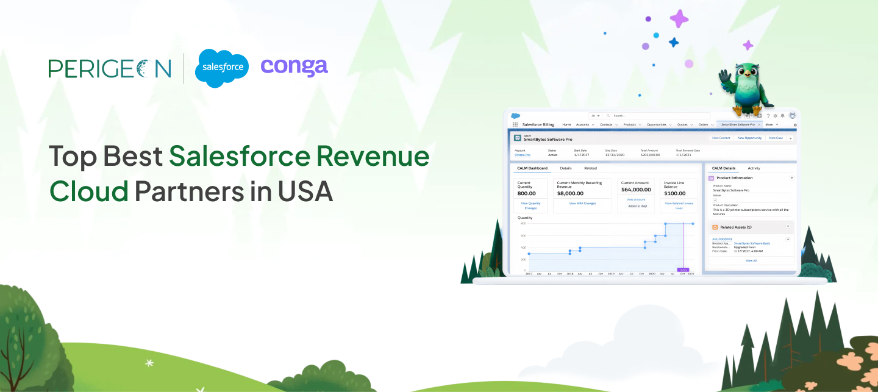Screen dimensions: 878x392
Task: Open the SmartBytes Software Basic link
Action: coord(752,243)
